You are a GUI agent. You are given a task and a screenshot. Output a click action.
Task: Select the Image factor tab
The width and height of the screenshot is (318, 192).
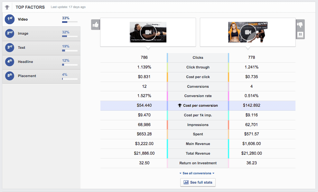[42, 34]
